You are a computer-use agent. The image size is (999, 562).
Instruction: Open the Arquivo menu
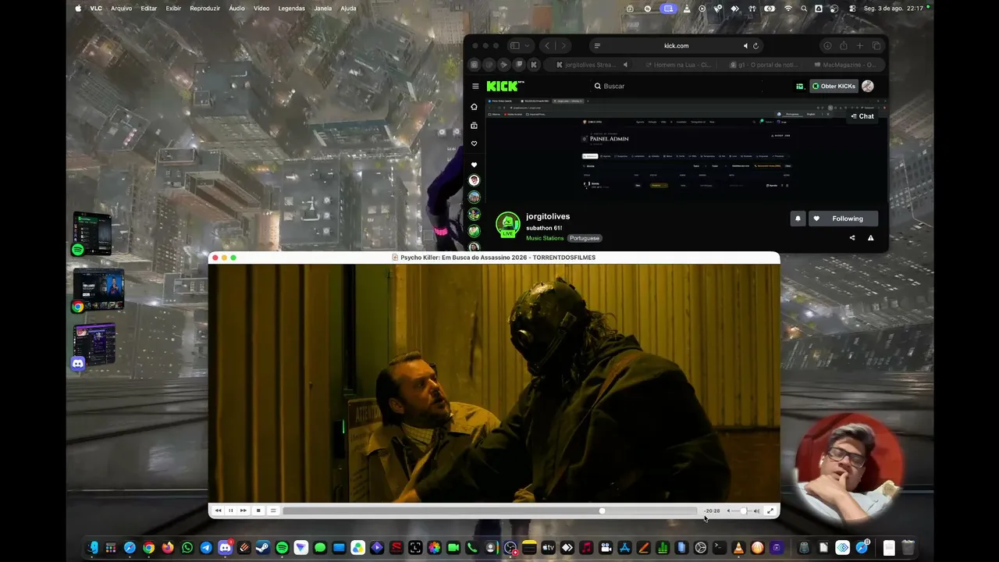point(122,9)
